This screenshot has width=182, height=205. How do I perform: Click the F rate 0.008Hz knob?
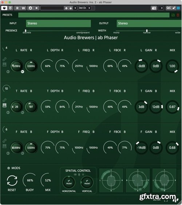[17, 148]
